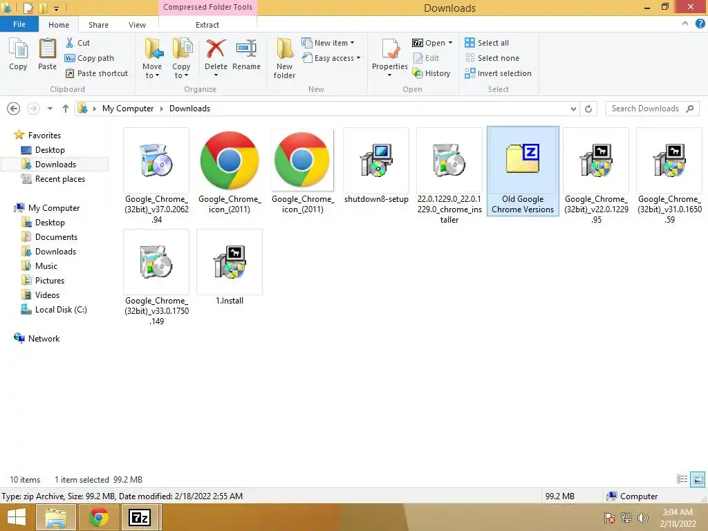Select Google_Chrome_(32bit)_v22.0.1229.95 file

click(x=596, y=176)
